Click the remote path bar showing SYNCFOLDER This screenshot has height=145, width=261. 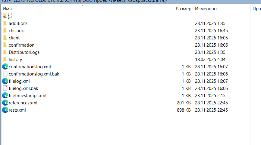pos(130,2)
